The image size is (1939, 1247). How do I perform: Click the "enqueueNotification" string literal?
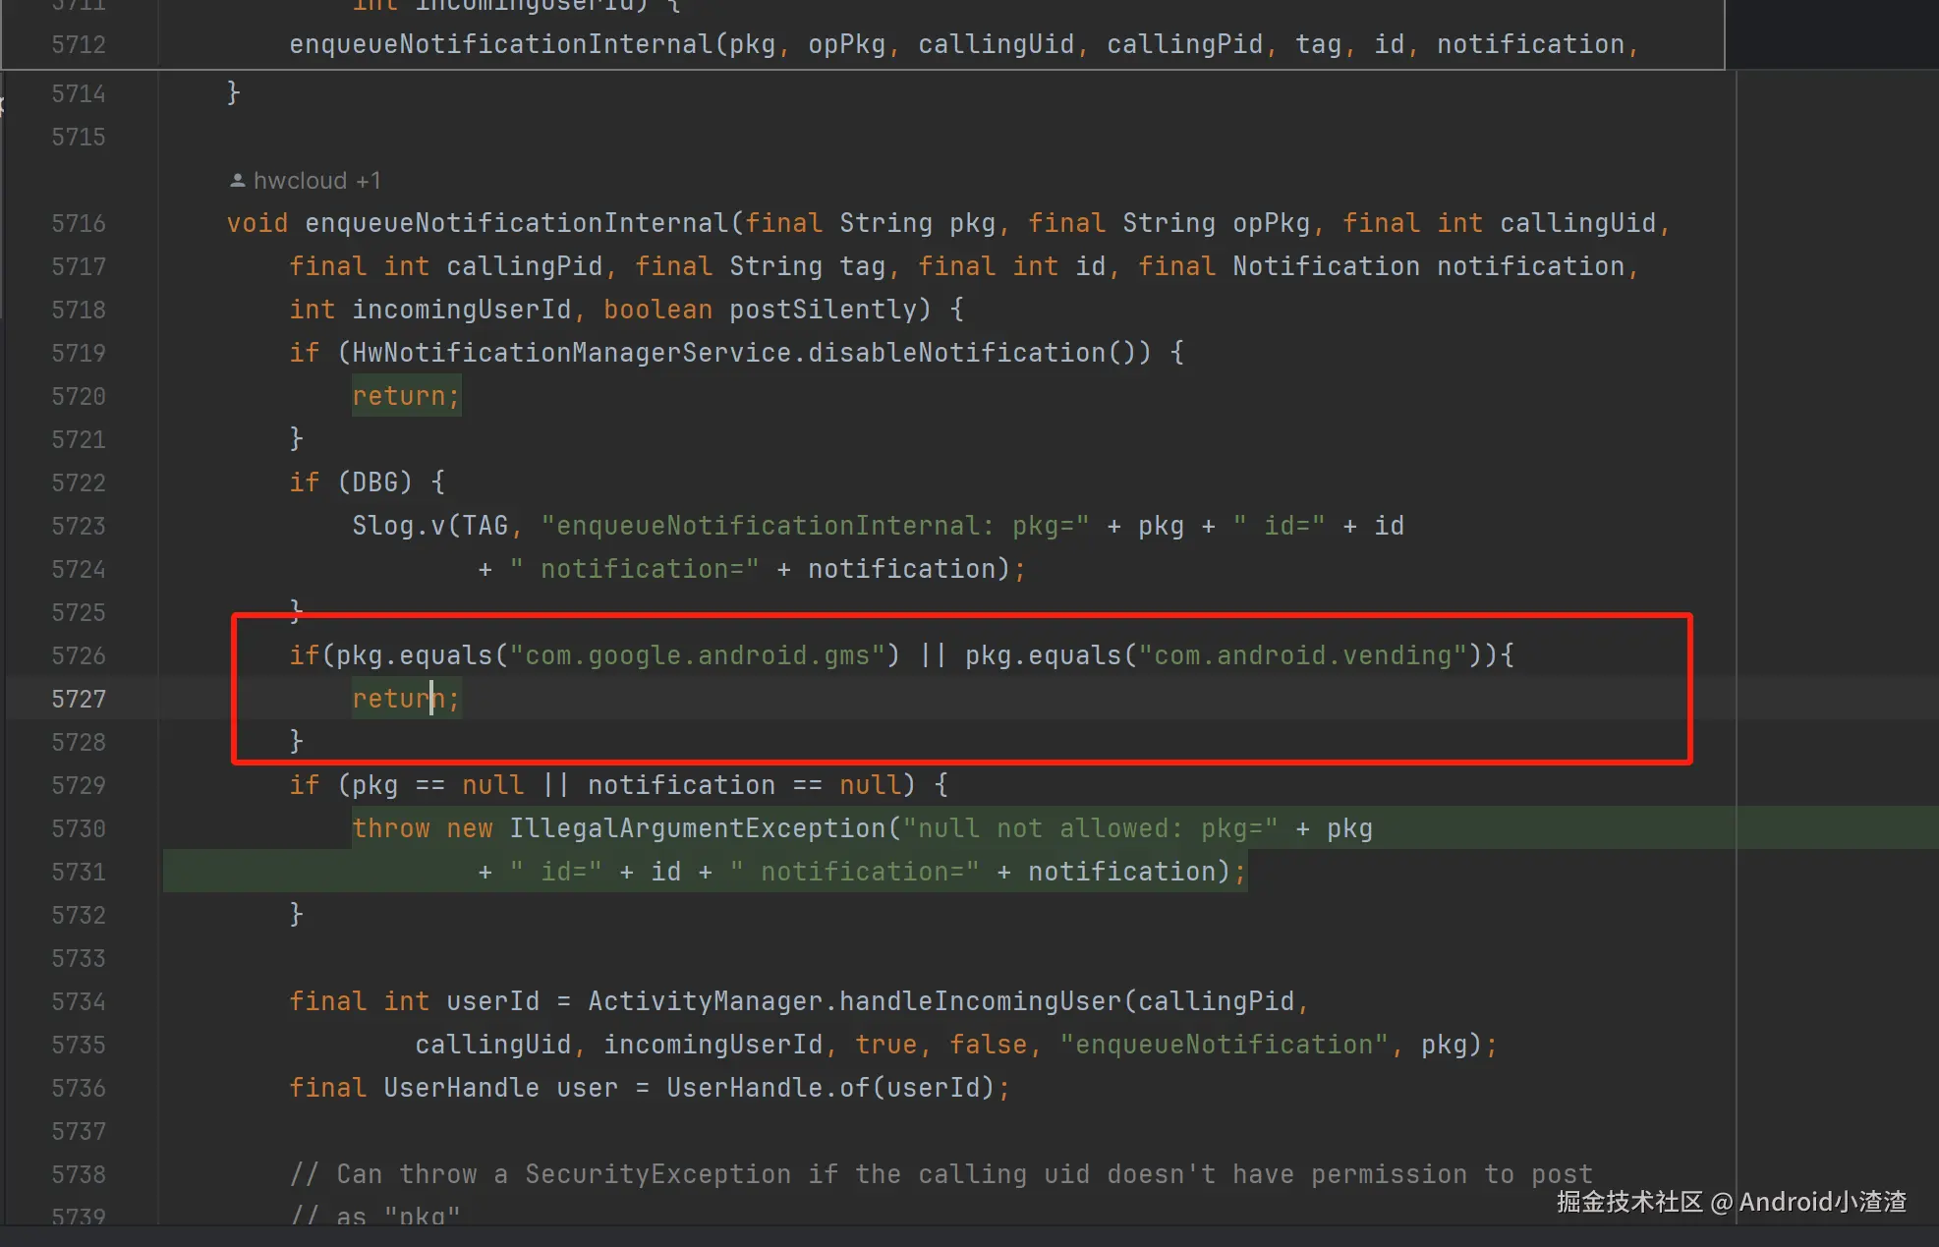(1224, 1045)
